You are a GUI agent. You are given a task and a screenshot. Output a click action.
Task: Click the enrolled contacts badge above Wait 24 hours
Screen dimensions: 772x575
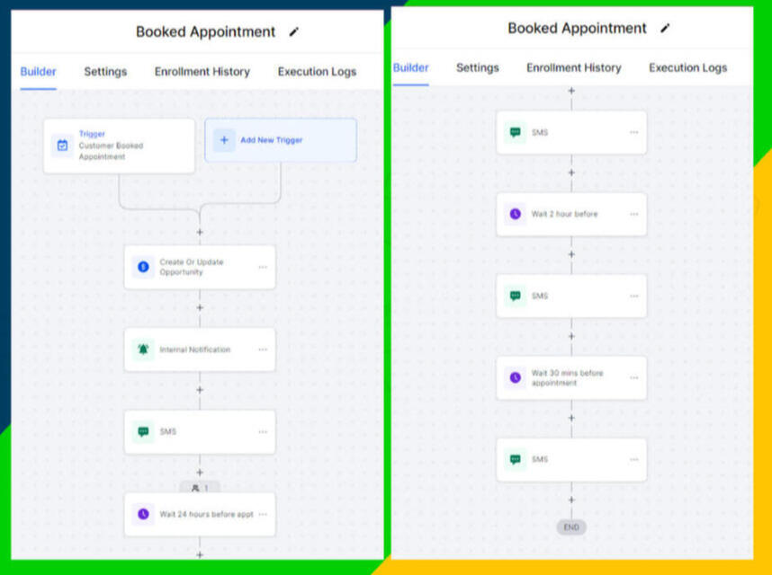(x=200, y=488)
